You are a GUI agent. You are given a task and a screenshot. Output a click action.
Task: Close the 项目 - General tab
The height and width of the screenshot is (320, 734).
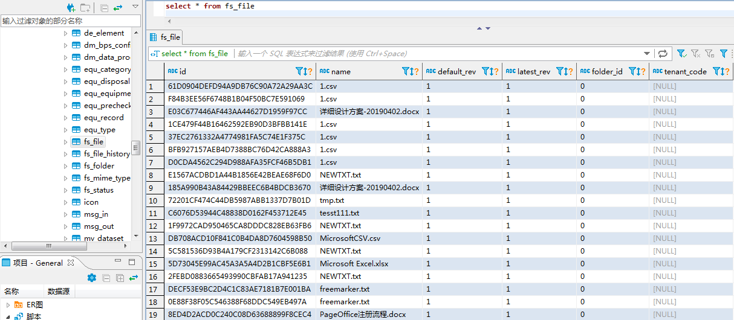[70, 263]
